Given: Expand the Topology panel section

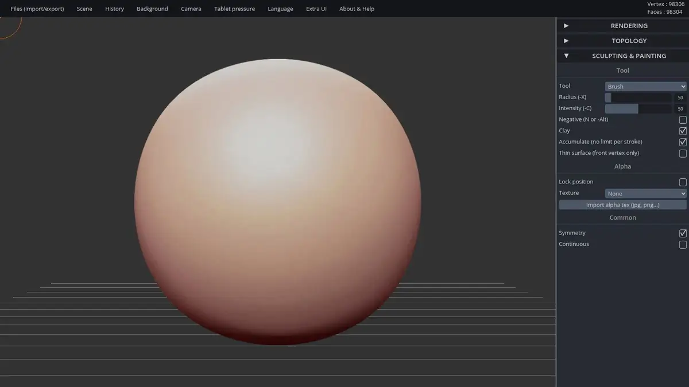Looking at the screenshot, I should (623, 41).
